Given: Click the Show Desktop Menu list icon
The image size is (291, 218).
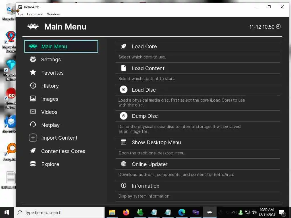Looking at the screenshot, I should click(124, 142).
